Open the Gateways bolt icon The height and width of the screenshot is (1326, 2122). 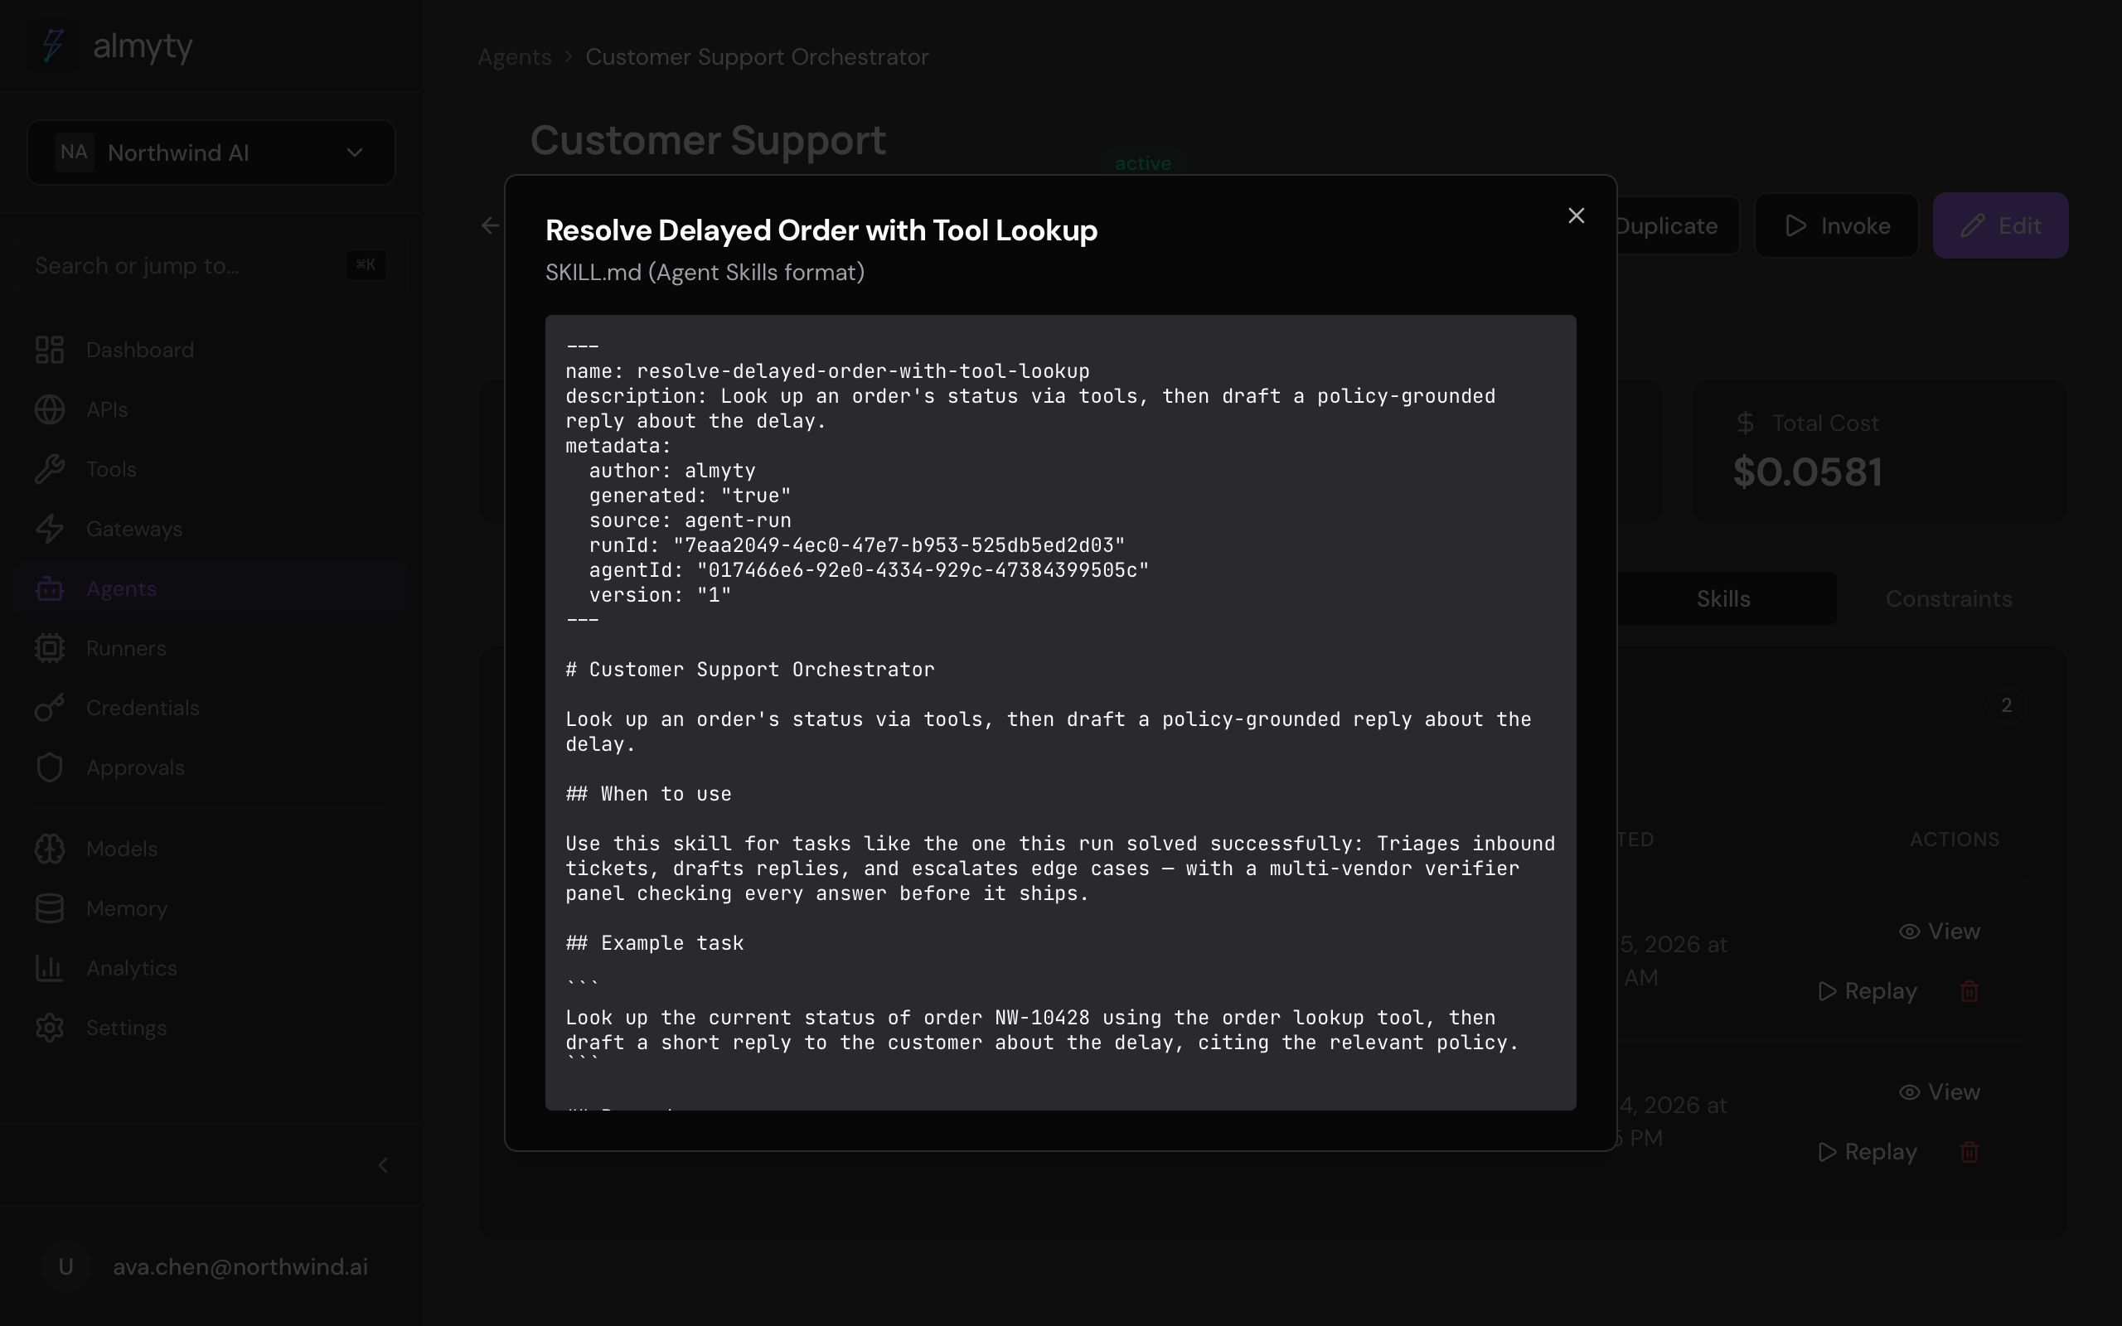tap(50, 529)
